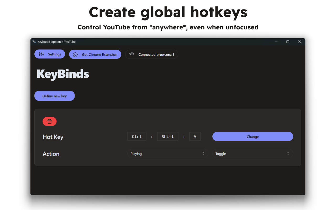The height and width of the screenshot is (210, 336).
Task: Click the Shift key box
Action: [x=168, y=136]
